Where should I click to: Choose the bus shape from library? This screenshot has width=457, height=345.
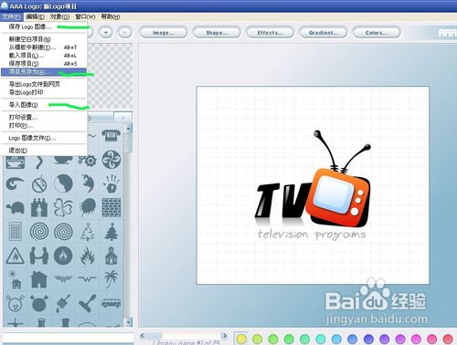click(x=111, y=303)
